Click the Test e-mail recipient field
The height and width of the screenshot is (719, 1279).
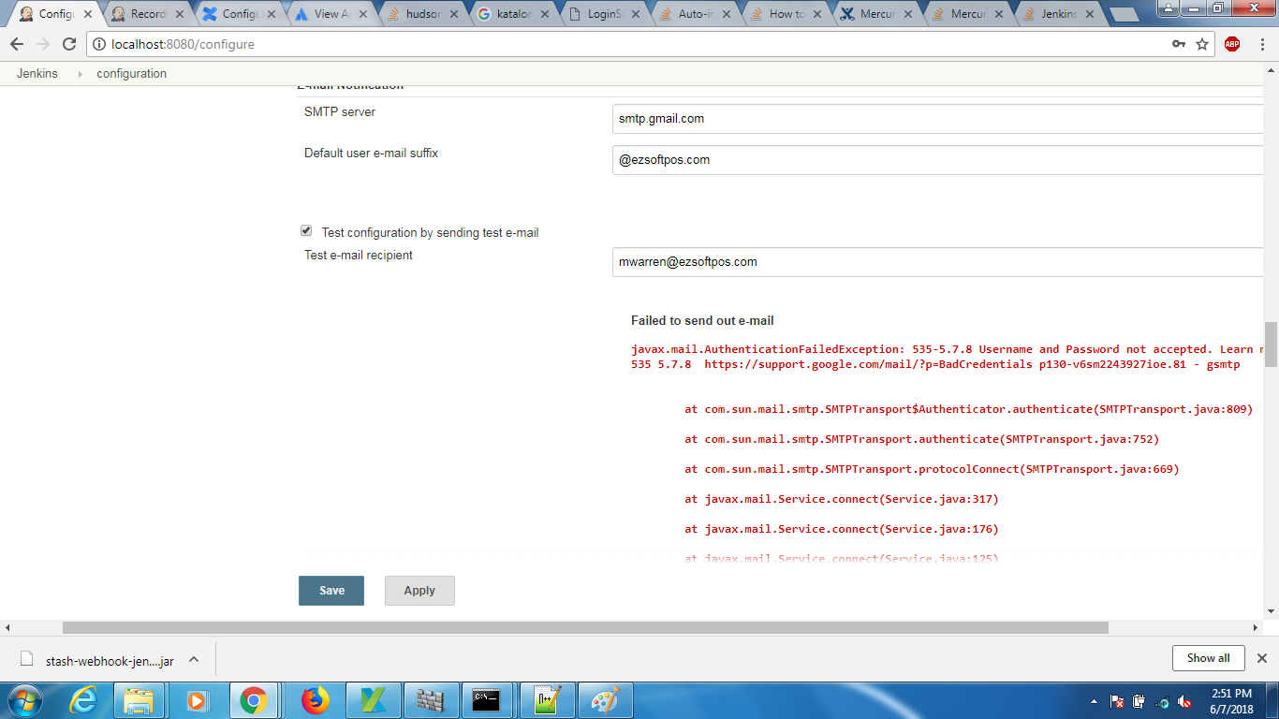[x=938, y=262]
